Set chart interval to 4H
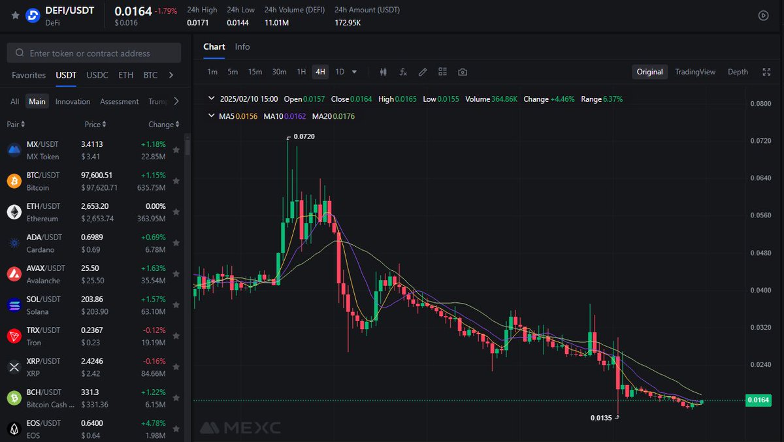The image size is (784, 442). [320, 72]
